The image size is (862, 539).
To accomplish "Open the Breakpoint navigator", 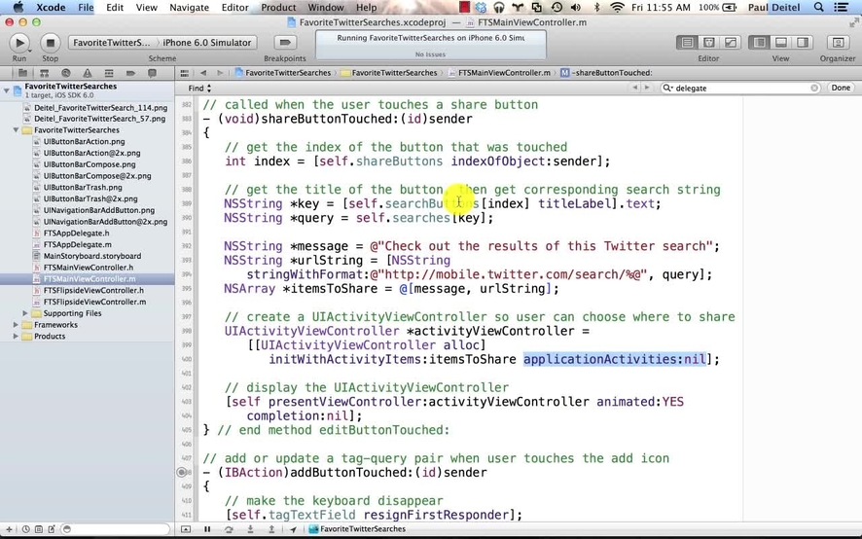I will [x=130, y=73].
